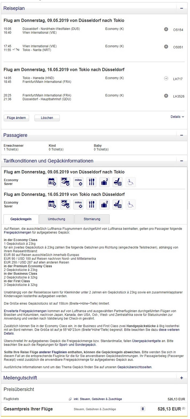Open inkl. Steuern, Gebühren & Zuschläge link
The width and height of the screenshot is (190, 419).
(x=97, y=399)
